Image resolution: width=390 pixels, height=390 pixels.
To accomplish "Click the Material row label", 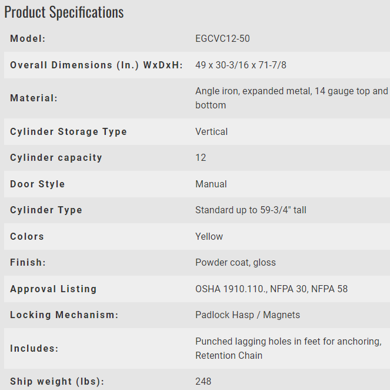I will tap(34, 98).
